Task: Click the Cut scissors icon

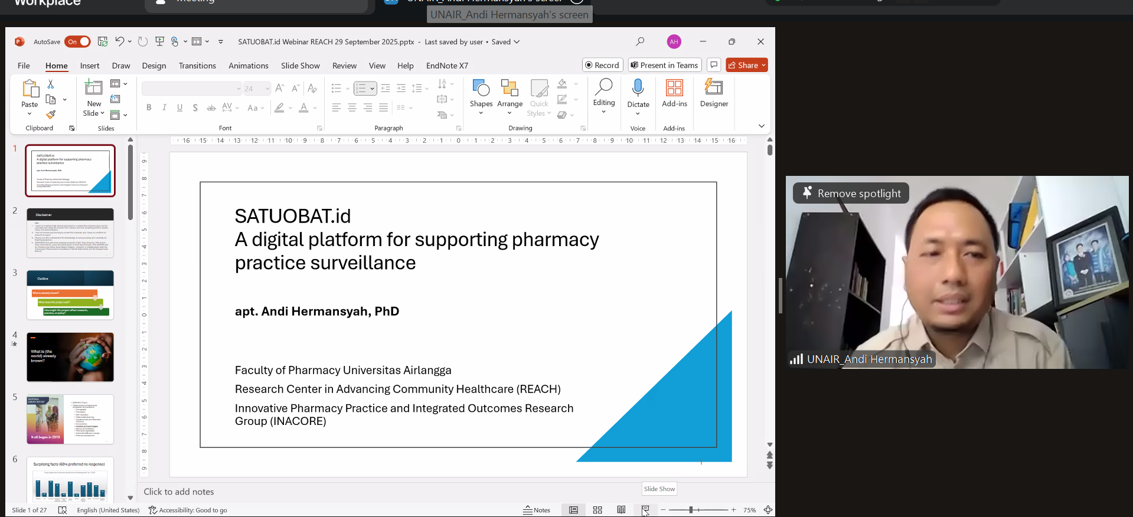Action: tap(51, 84)
